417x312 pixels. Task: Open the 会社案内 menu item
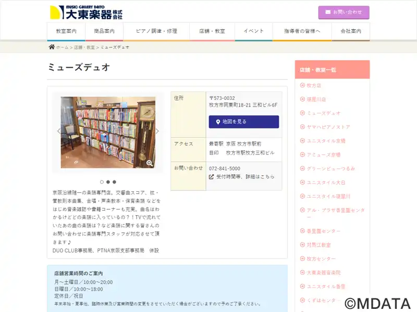(x=351, y=31)
